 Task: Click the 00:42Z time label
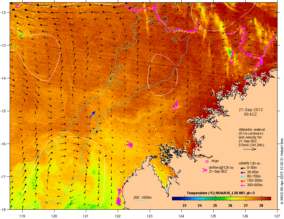tap(250, 114)
